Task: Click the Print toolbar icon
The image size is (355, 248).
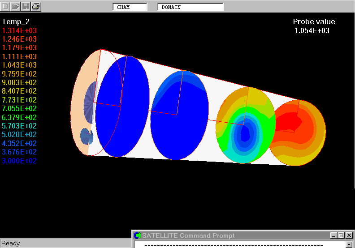Action: point(36,6)
